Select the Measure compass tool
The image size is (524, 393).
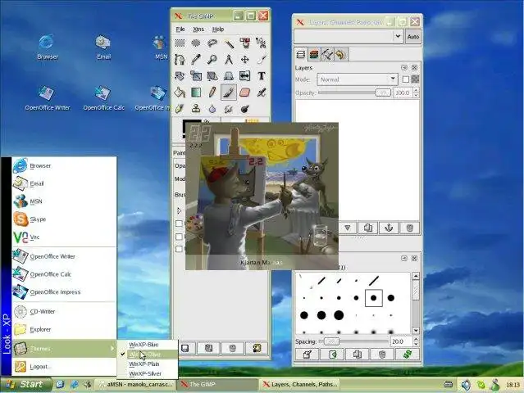pos(229,60)
